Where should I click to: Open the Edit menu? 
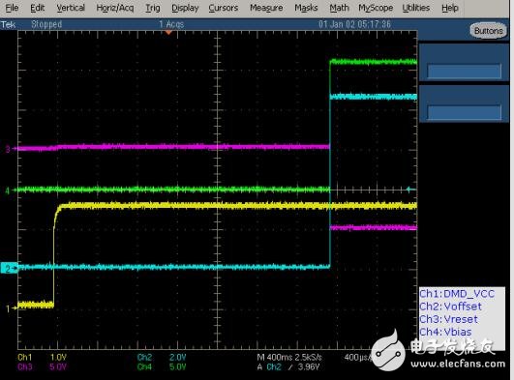(x=37, y=8)
